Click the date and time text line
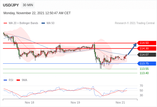This screenshot has width=157, height=107. tap(37, 13)
